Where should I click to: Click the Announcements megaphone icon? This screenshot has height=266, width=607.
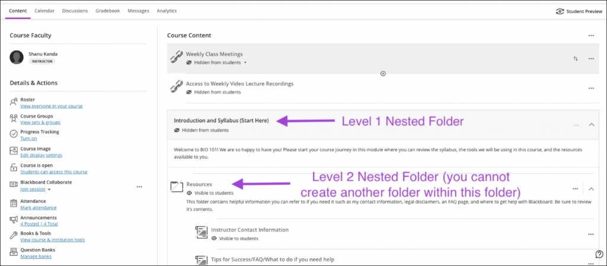pyautogui.click(x=14, y=220)
